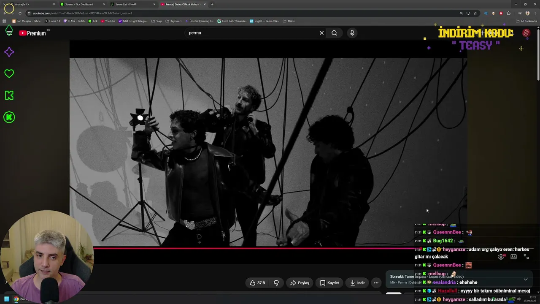Open the NBA 3. Lig bookmark
Image resolution: width=540 pixels, height=304 pixels.
133,21
